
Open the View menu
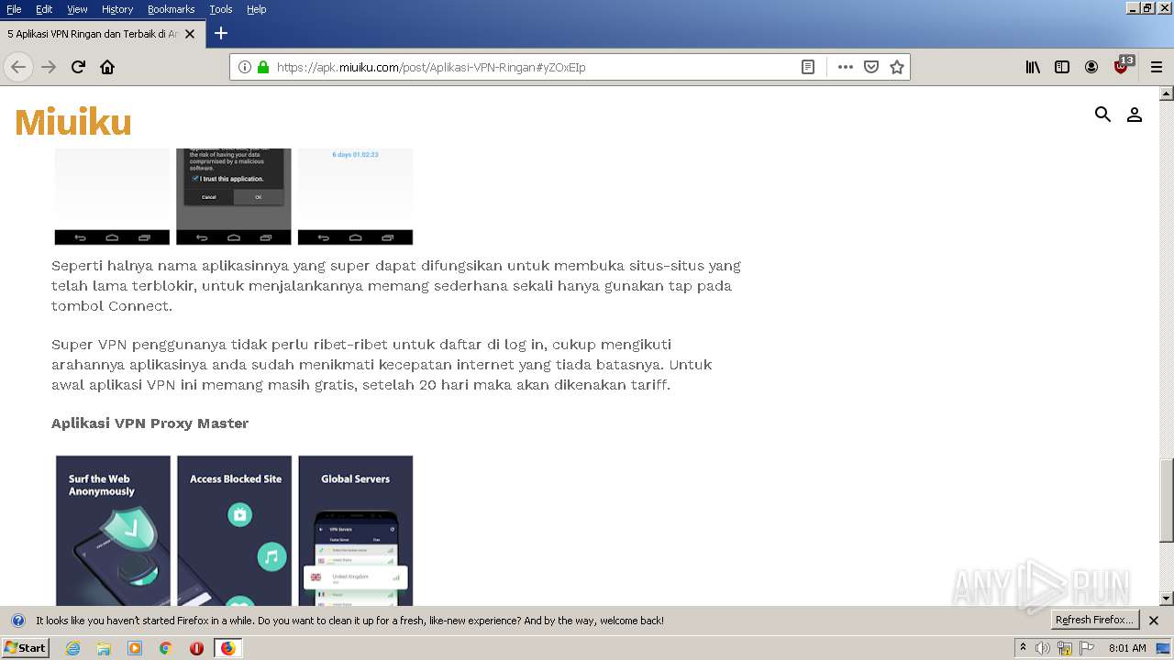77,9
